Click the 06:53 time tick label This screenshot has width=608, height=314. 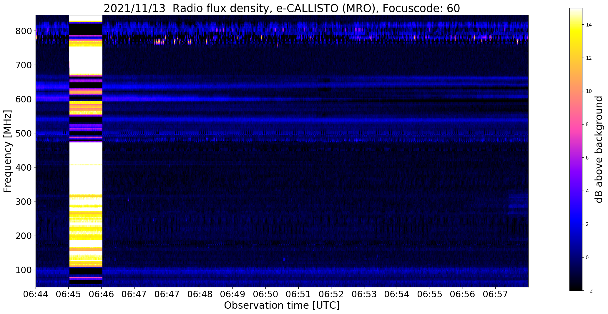pos(364,295)
